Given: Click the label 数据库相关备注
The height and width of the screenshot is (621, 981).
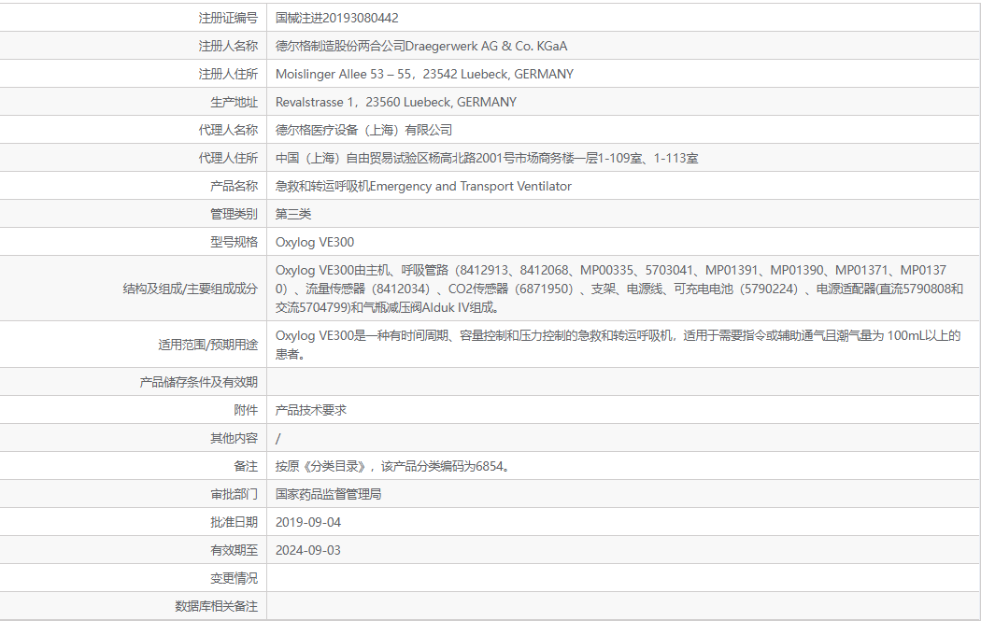Looking at the screenshot, I should pyautogui.click(x=216, y=607).
